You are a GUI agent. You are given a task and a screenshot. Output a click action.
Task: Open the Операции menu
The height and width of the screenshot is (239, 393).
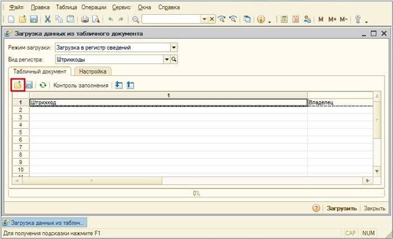[x=94, y=7]
